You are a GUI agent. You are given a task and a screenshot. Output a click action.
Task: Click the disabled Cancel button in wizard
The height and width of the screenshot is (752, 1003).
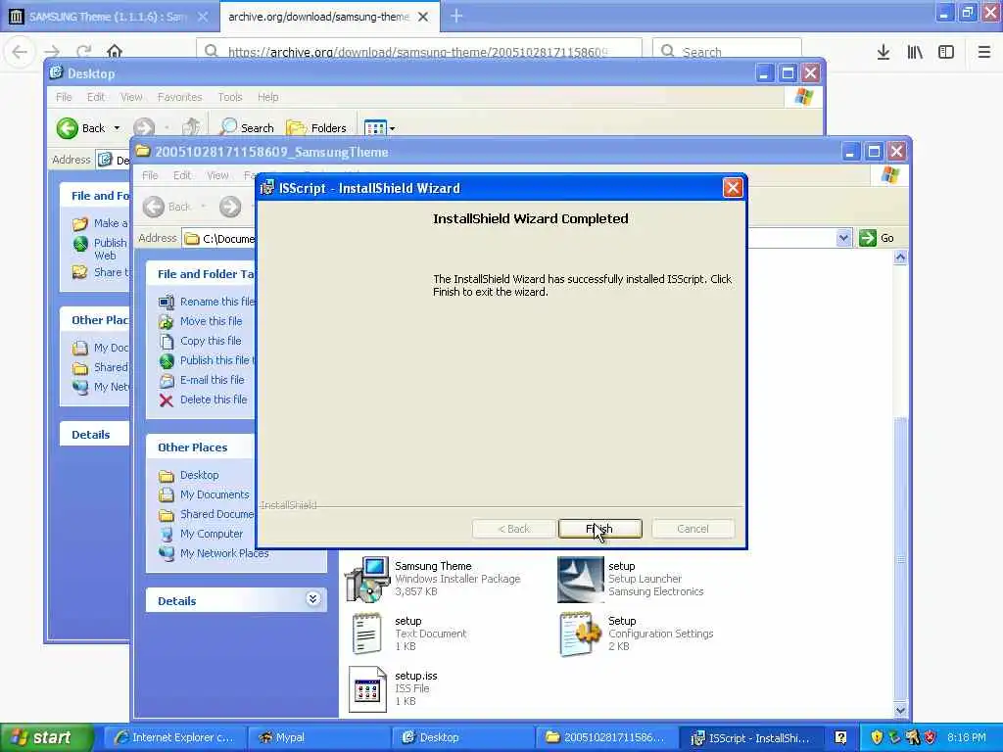tap(693, 529)
